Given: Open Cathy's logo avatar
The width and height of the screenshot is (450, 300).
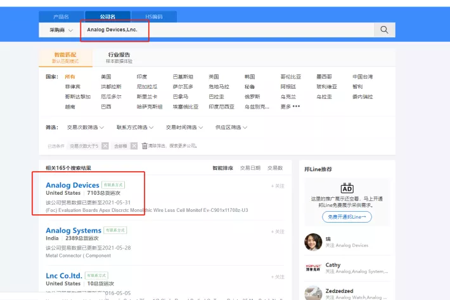Looking at the screenshot, I should 313,268.
